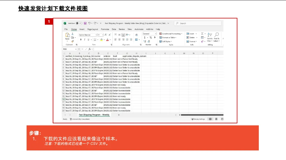Switch to the Insert ribbon tab
This screenshot has height=160, width=286.
tap(82, 29)
